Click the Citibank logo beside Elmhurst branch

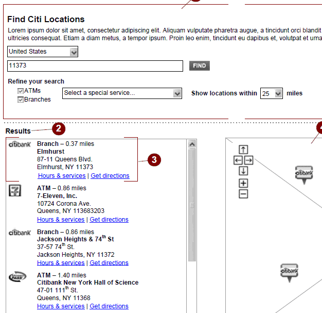click(20, 144)
